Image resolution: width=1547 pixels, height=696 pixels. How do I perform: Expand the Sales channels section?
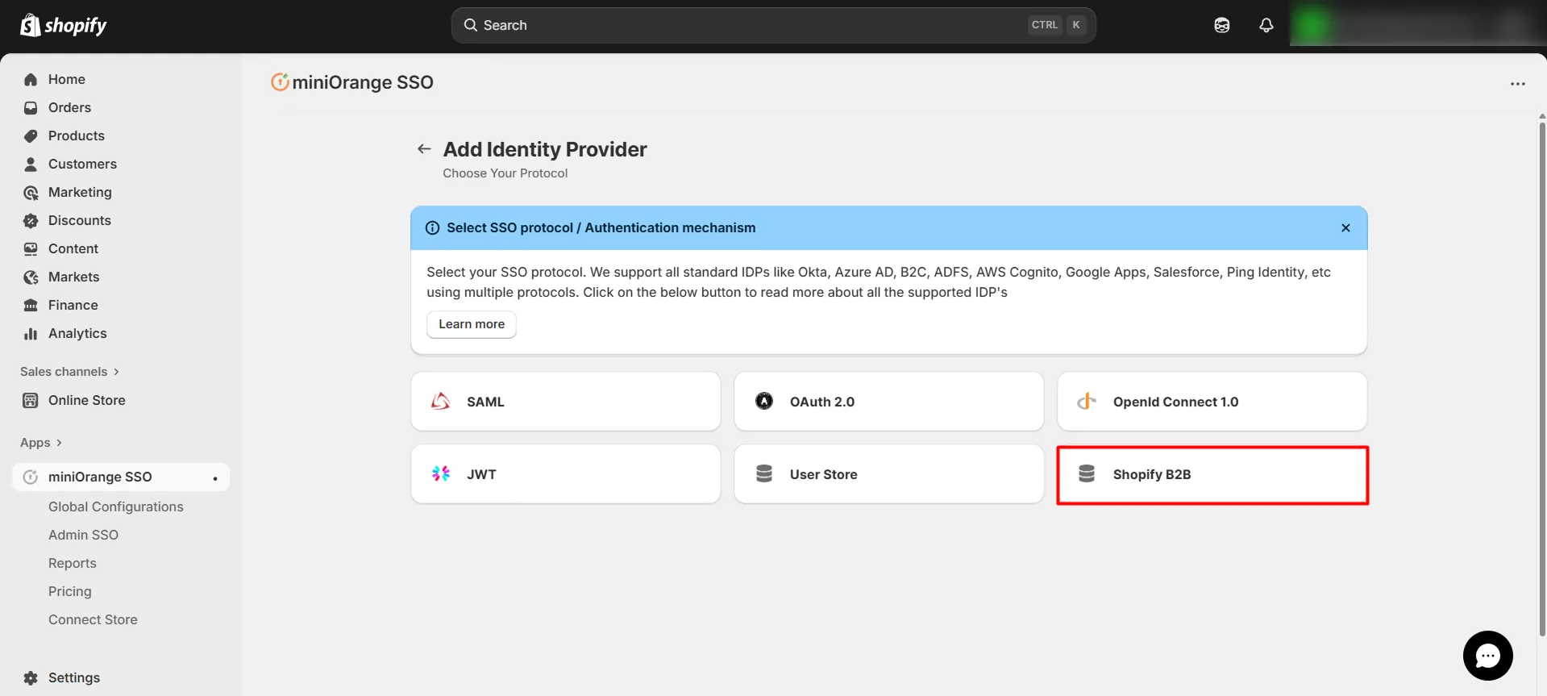tap(69, 371)
